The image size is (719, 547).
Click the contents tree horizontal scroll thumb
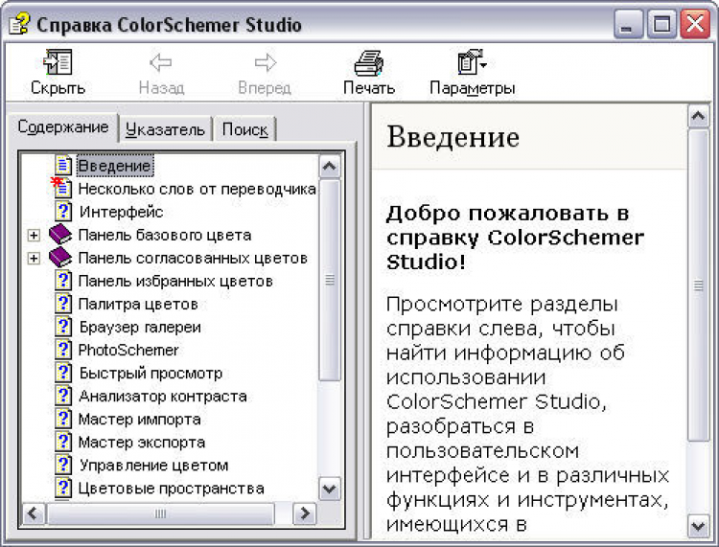(160, 513)
